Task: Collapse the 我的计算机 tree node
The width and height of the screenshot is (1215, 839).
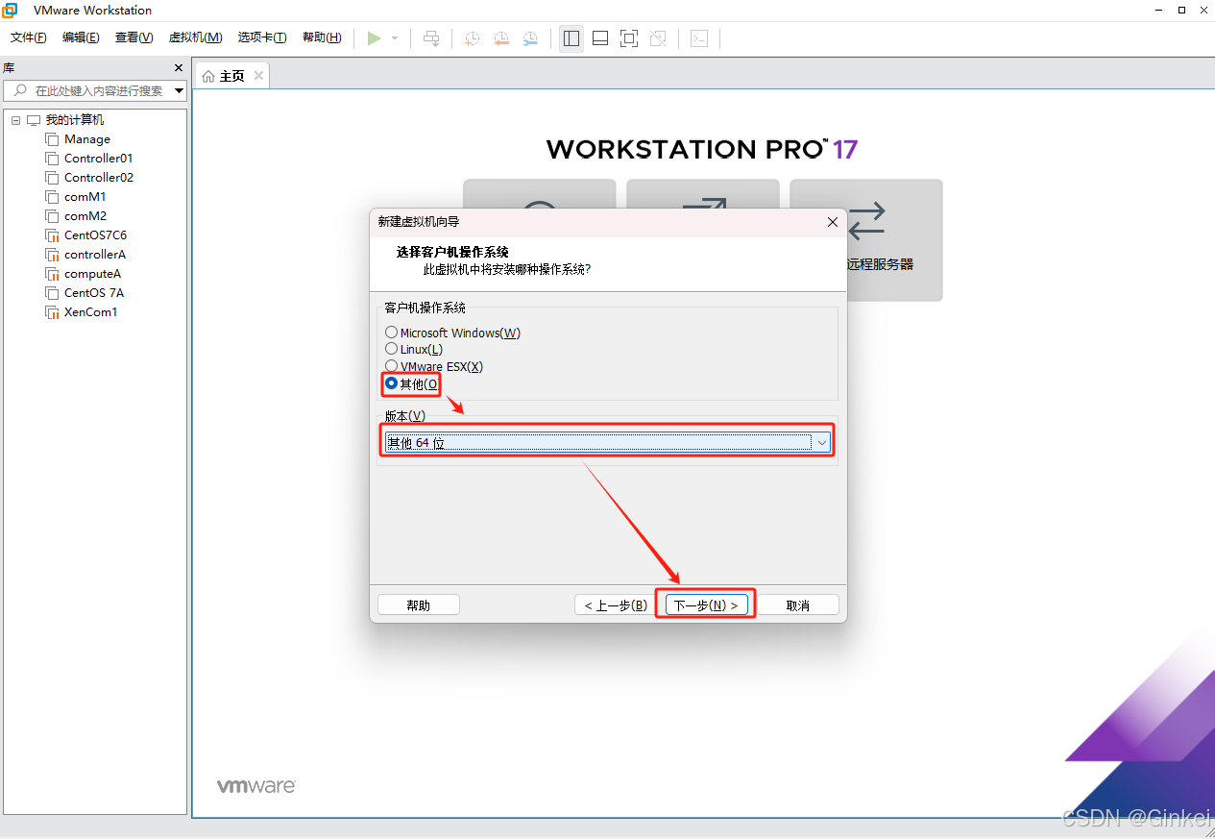Action: tap(16, 120)
